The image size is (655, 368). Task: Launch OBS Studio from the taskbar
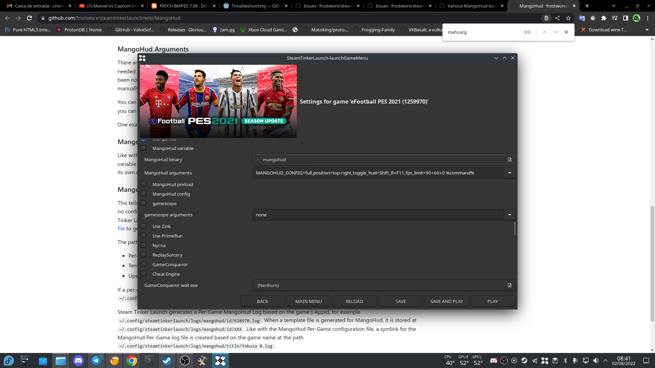click(185, 361)
